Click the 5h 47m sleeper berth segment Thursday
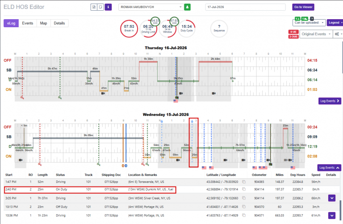Screen dimensions: 343x224 (x=53, y=71)
